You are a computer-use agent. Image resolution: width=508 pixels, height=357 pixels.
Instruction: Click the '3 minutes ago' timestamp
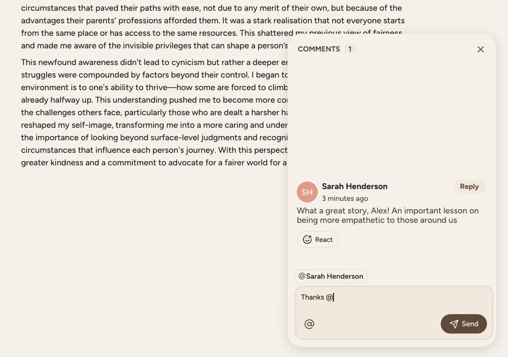pyautogui.click(x=345, y=199)
